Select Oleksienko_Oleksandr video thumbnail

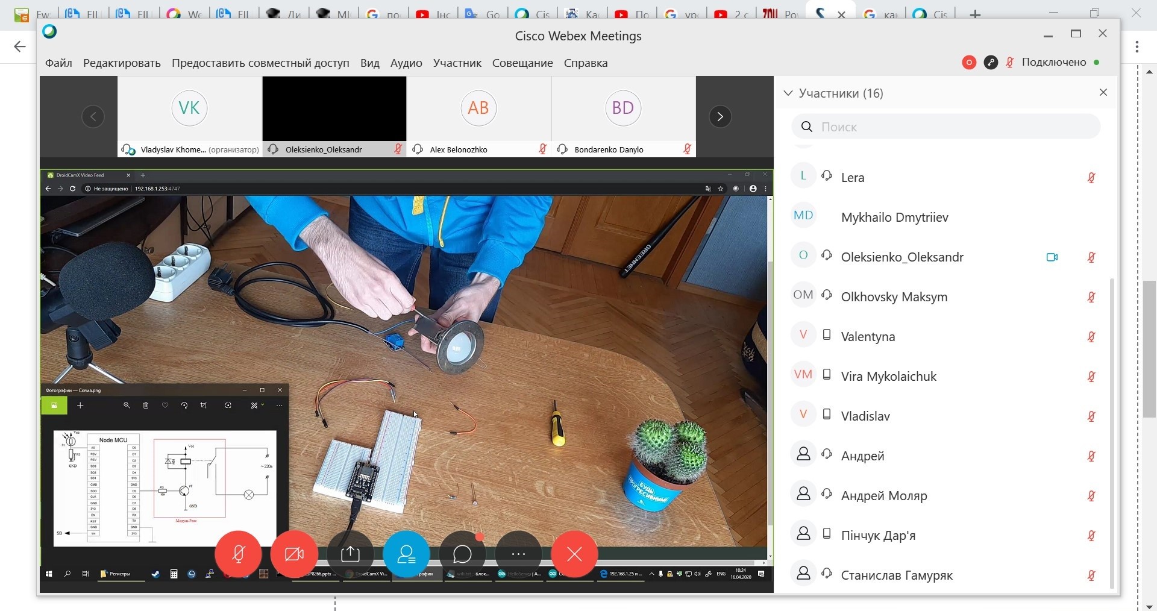click(x=334, y=116)
